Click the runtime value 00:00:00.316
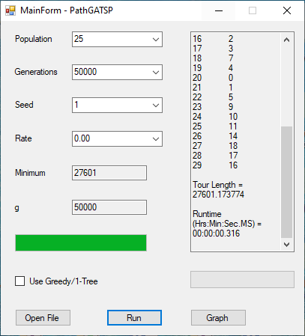This screenshot has width=305, height=336. click(216, 233)
